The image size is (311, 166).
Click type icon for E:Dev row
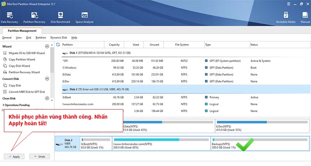[x=206, y=81]
